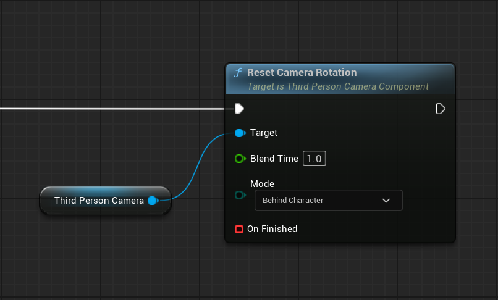Screen dimensions: 498x300
Task: Select the Third Person Camera variable node
Action: pyautogui.click(x=99, y=201)
